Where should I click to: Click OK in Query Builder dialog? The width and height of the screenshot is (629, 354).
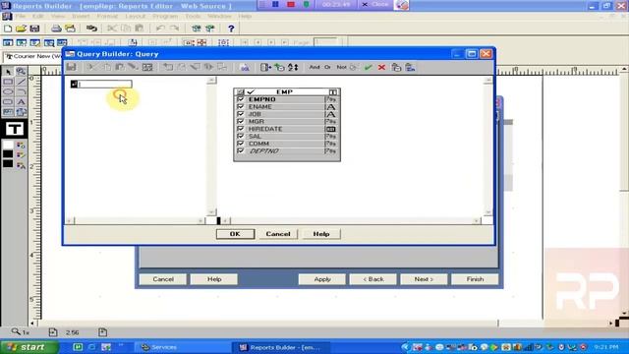tap(235, 234)
